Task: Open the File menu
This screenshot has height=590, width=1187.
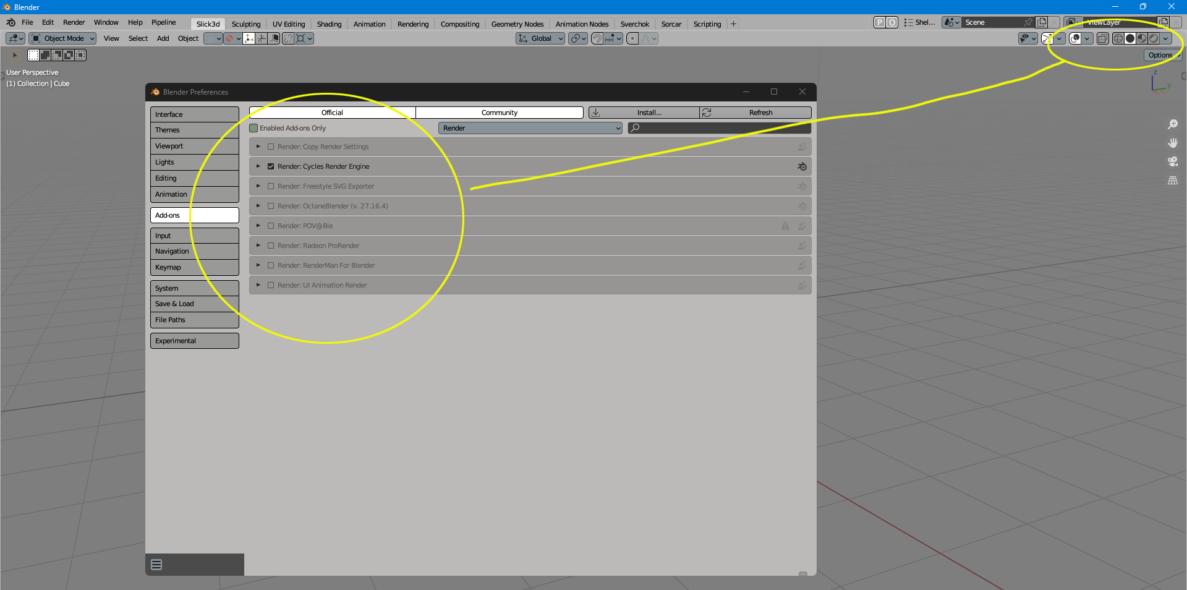Action: tap(27, 22)
